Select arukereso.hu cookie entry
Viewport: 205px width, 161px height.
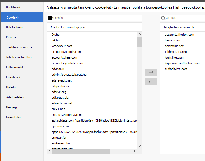(61, 143)
